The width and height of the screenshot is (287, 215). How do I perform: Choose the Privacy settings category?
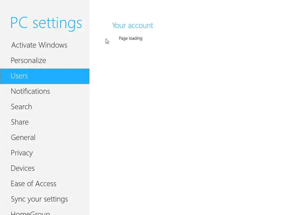tap(45, 153)
